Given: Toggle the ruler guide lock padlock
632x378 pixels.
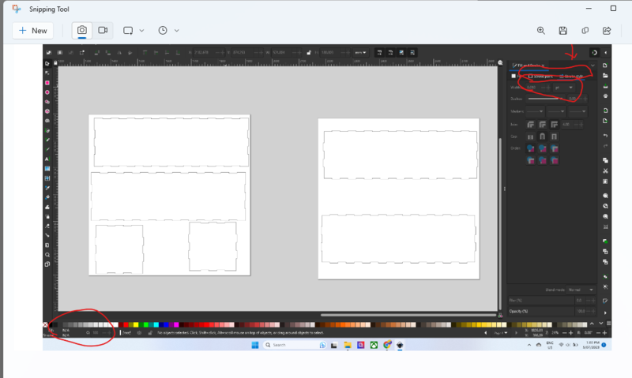Looking at the screenshot, I should click(55, 63).
